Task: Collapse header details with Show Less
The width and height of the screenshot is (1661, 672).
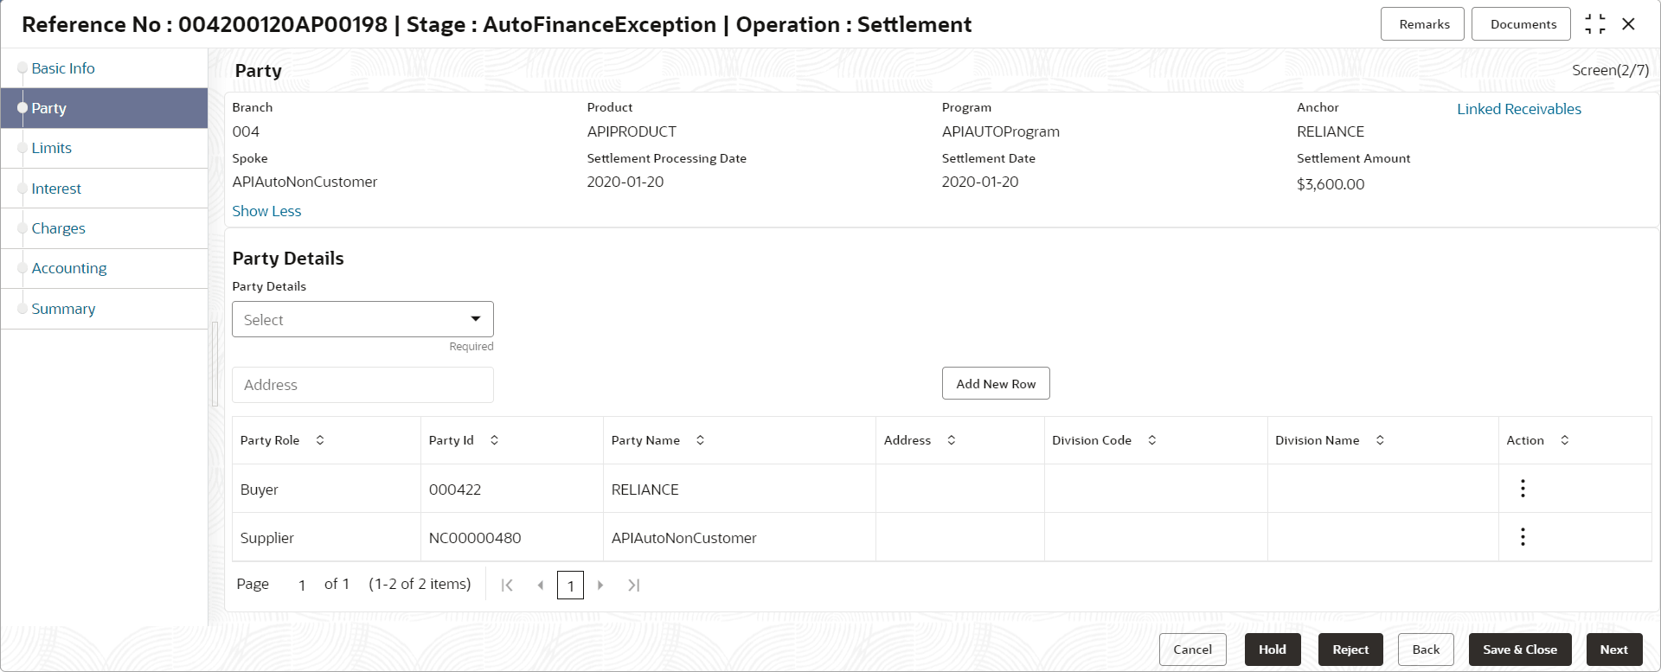Action: (266, 211)
